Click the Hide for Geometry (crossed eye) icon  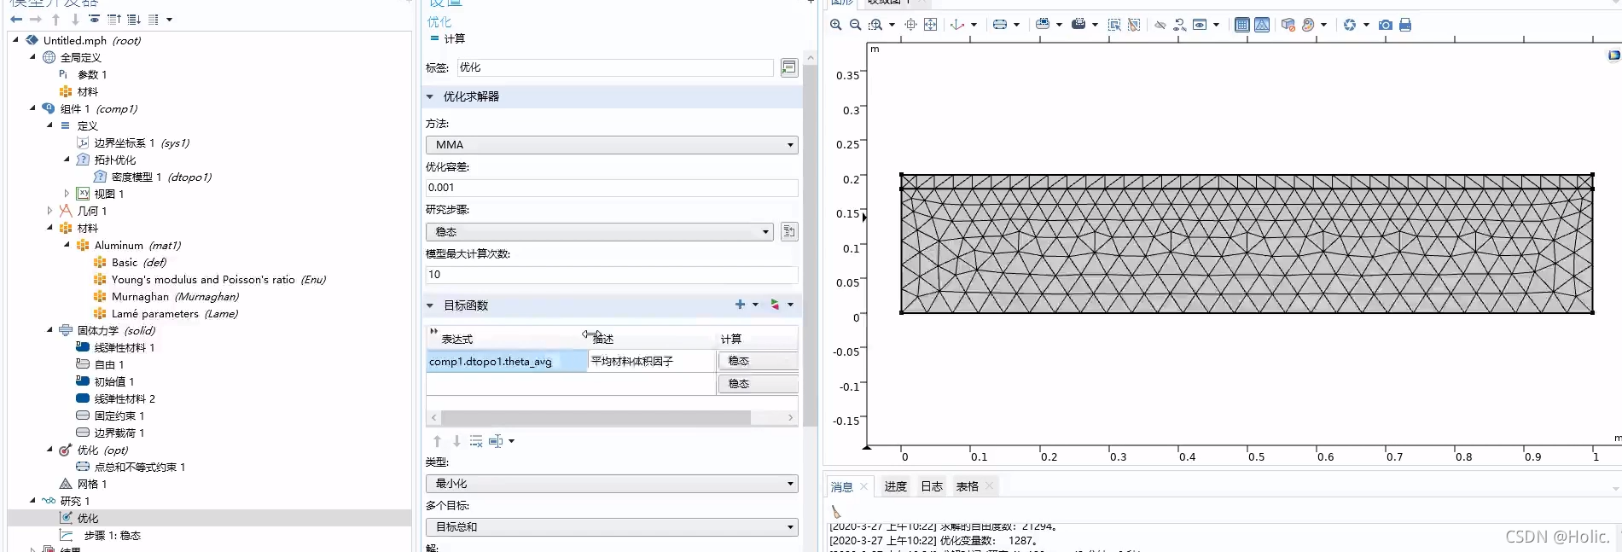tap(1160, 25)
